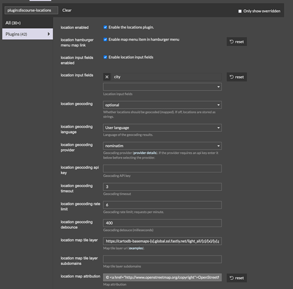This screenshot has width=293, height=289.
Task: Expand Plugins category arrow in sidebar
Action: point(48,34)
